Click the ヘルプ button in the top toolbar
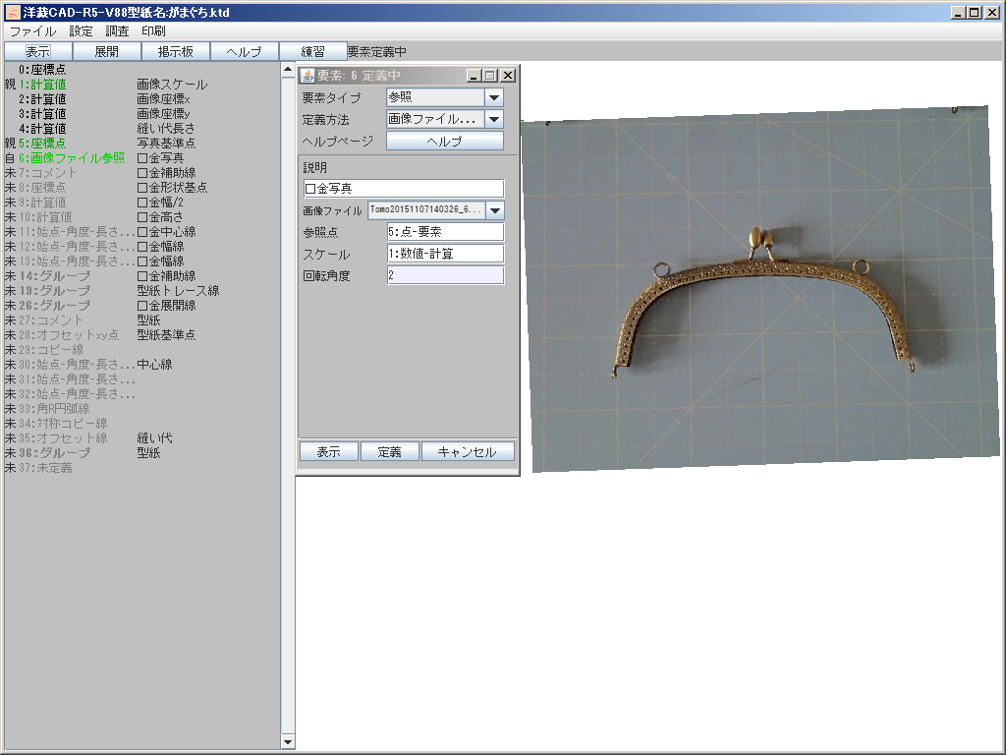This screenshot has height=755, width=1006. coord(244,51)
